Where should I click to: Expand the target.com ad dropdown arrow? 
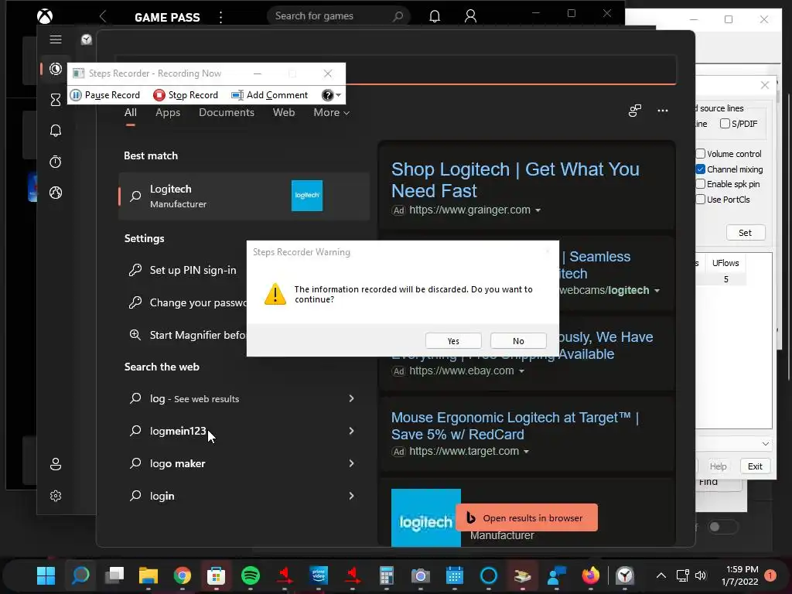[526, 452]
